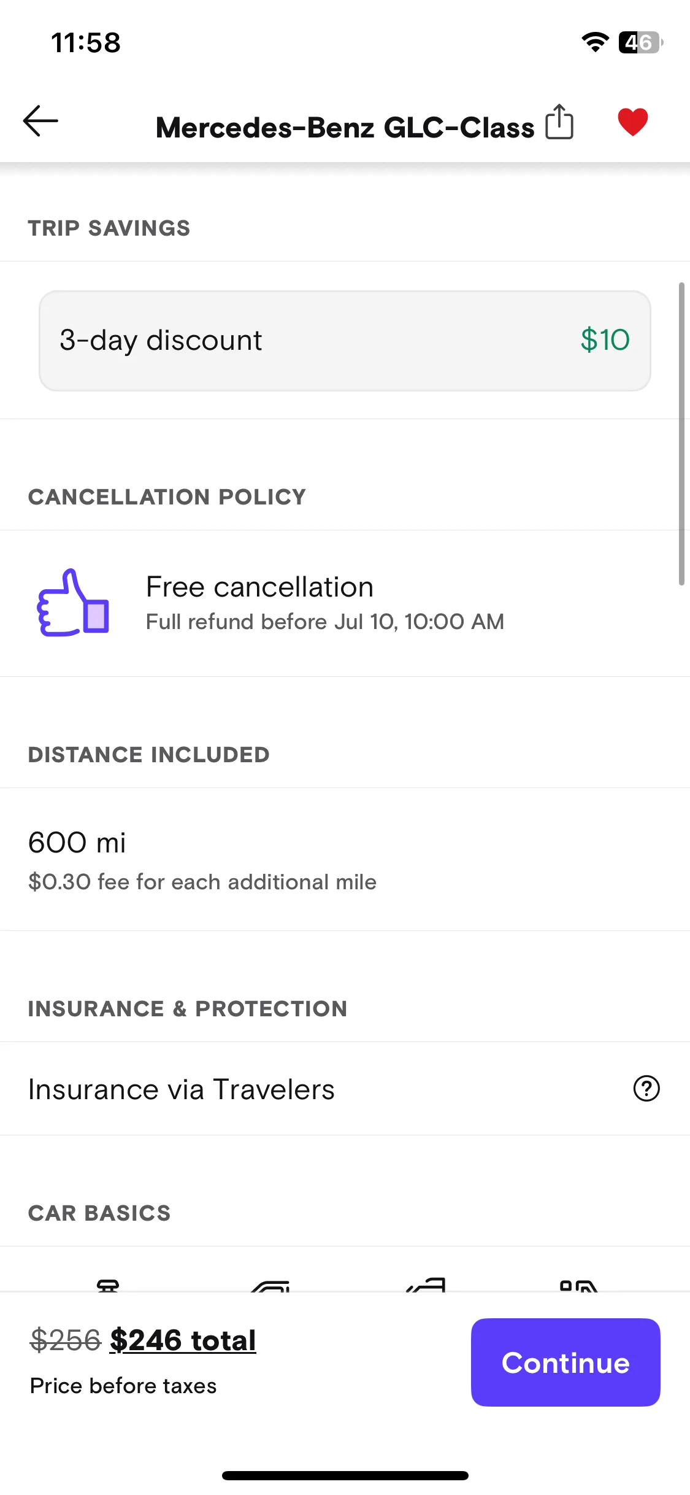Tap the share icon beside the car title
The image size is (690, 1495).
tap(559, 122)
